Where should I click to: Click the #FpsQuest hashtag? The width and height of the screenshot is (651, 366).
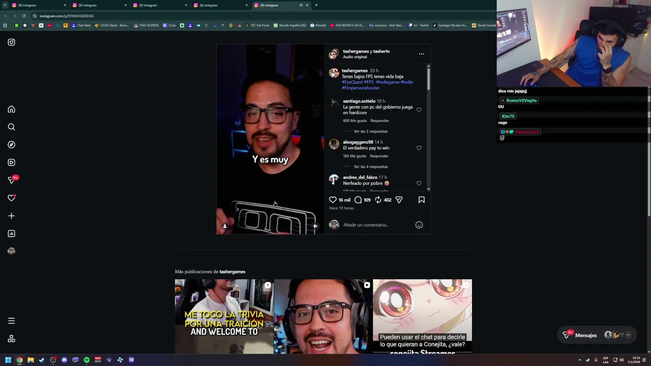[352, 82]
